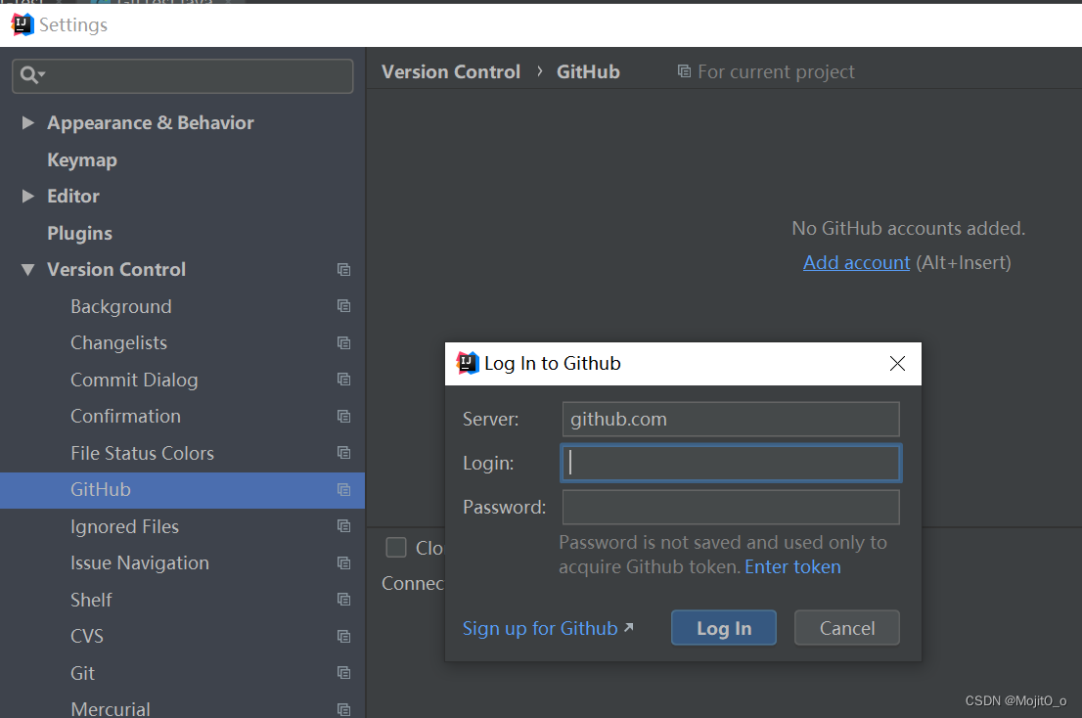This screenshot has height=718, width=1082.
Task: Click the IntelliJ logo in the Log In dialog title
Action: [x=468, y=363]
